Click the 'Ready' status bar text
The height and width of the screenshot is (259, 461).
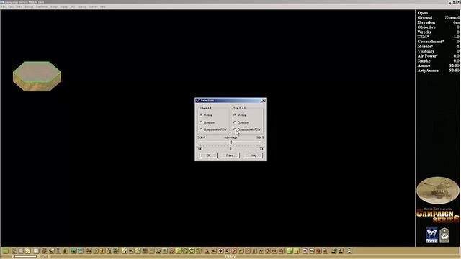pos(230,256)
